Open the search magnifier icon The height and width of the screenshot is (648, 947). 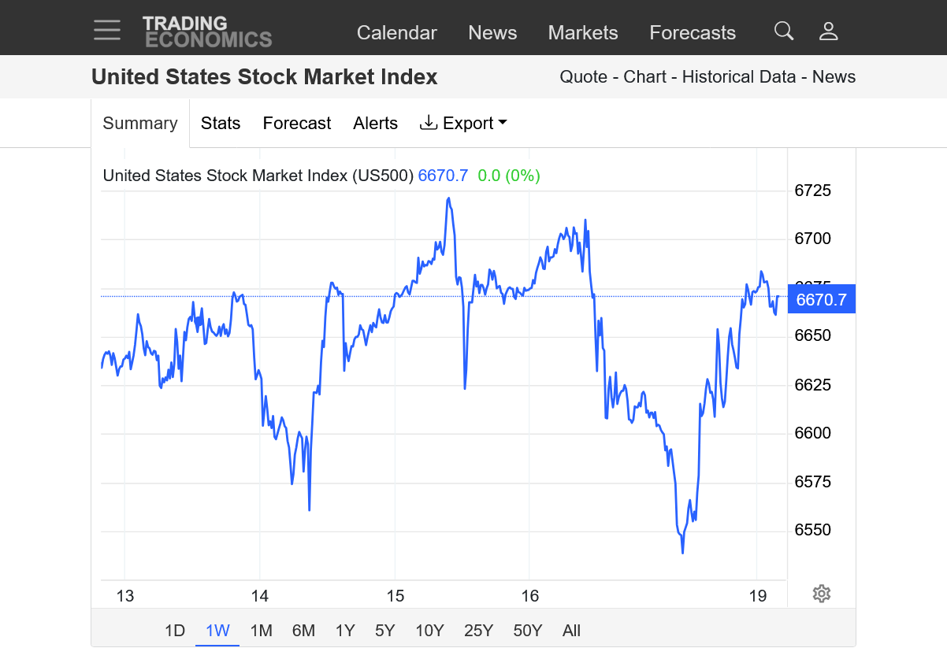(783, 31)
